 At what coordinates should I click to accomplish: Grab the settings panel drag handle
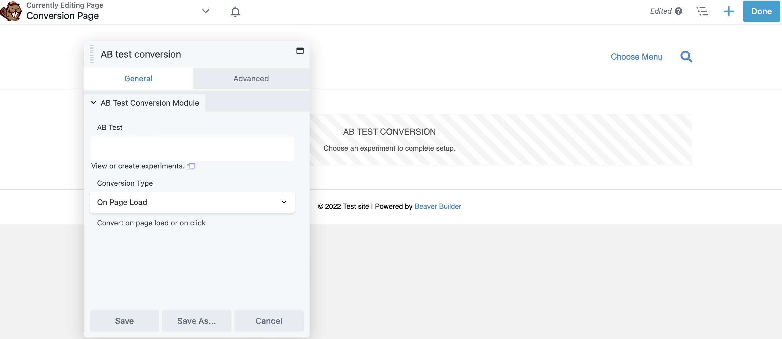pos(92,54)
